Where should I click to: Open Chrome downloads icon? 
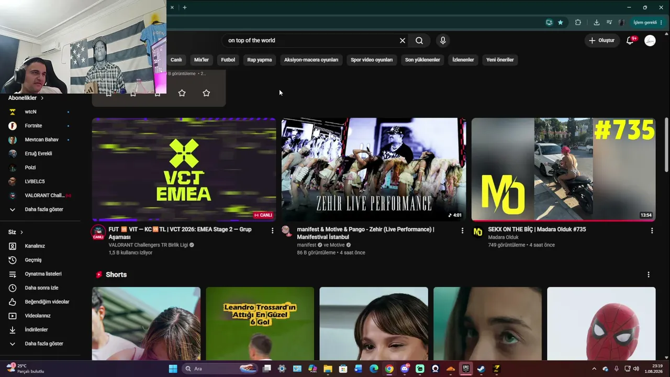point(596,23)
